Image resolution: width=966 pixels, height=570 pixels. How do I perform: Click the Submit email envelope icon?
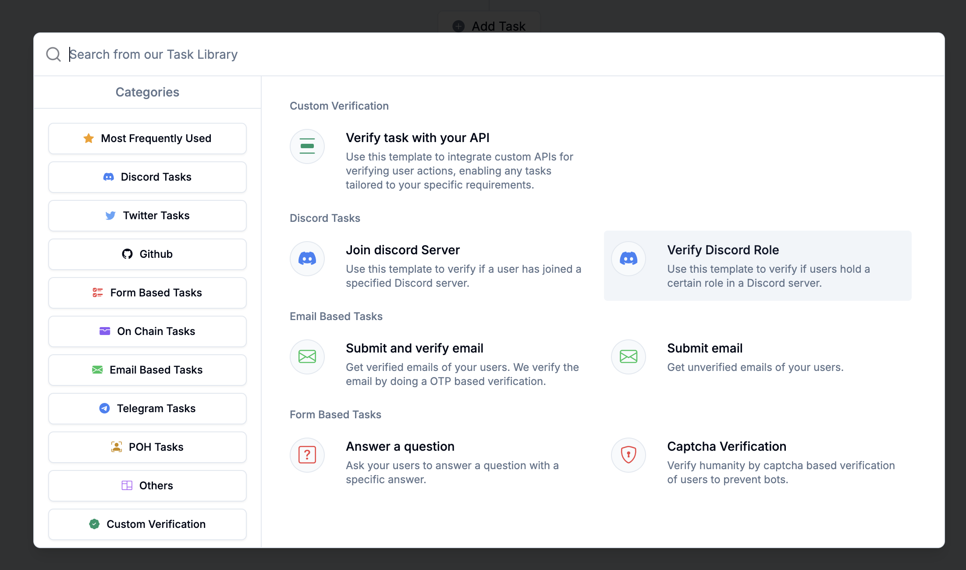(x=628, y=357)
